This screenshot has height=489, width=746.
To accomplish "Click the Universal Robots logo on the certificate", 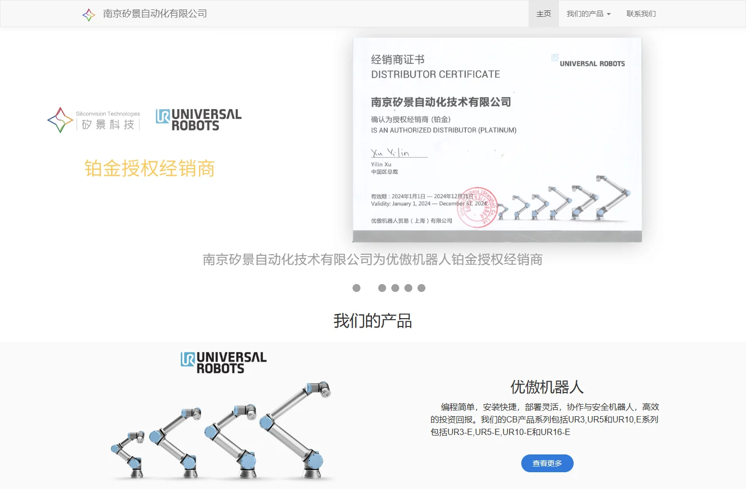I will (588, 61).
